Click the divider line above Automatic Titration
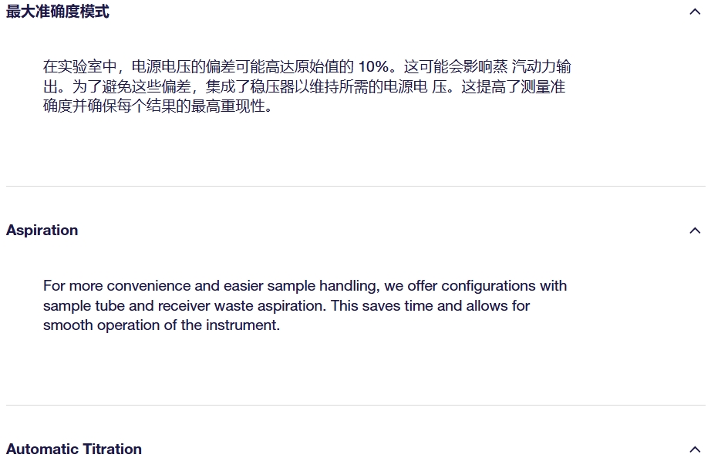Viewport: 711px width, 468px height. [355, 406]
